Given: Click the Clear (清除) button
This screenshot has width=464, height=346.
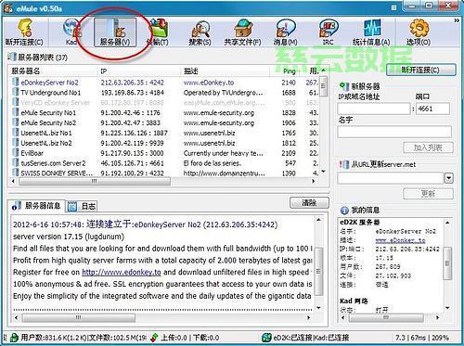Looking at the screenshot, I should pos(309,203).
